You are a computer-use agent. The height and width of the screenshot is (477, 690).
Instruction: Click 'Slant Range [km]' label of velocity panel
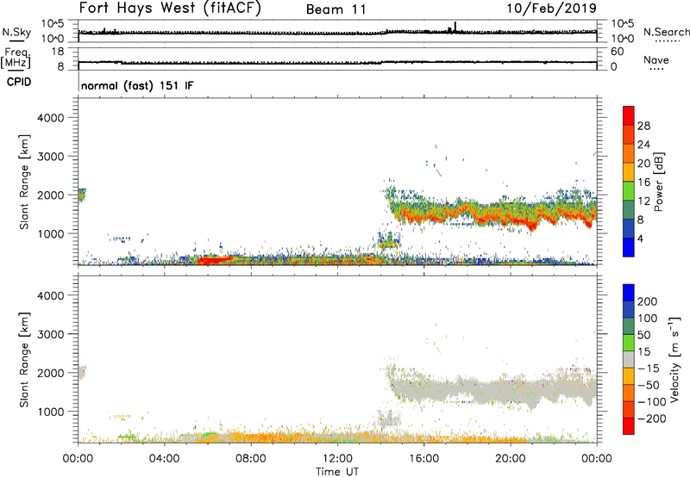[24, 360]
